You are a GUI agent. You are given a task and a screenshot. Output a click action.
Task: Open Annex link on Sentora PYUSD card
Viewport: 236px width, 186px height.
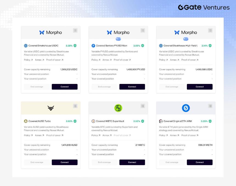[107, 60]
